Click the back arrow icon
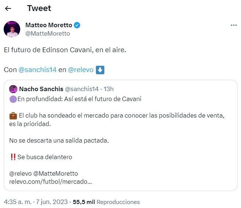Viewport: 241px width, 208px height. [x=8, y=8]
